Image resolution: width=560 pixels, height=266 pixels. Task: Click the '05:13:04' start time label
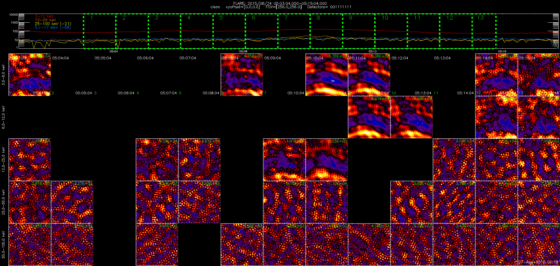[442, 58]
